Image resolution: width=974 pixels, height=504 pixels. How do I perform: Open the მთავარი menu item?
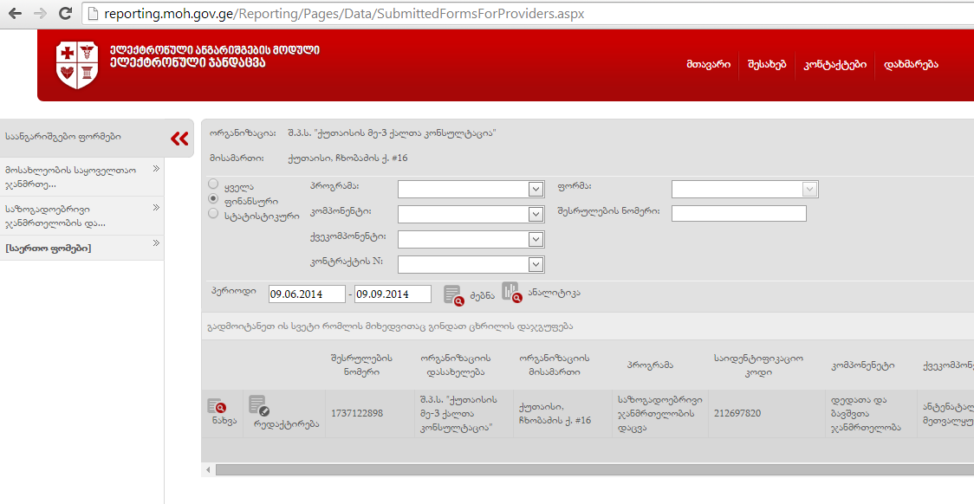point(708,64)
